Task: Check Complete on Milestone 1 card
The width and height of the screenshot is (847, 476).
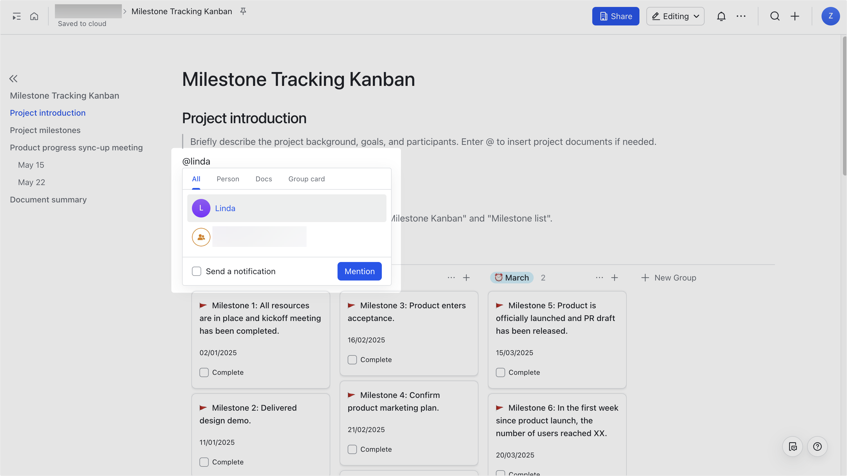Action: [x=204, y=372]
